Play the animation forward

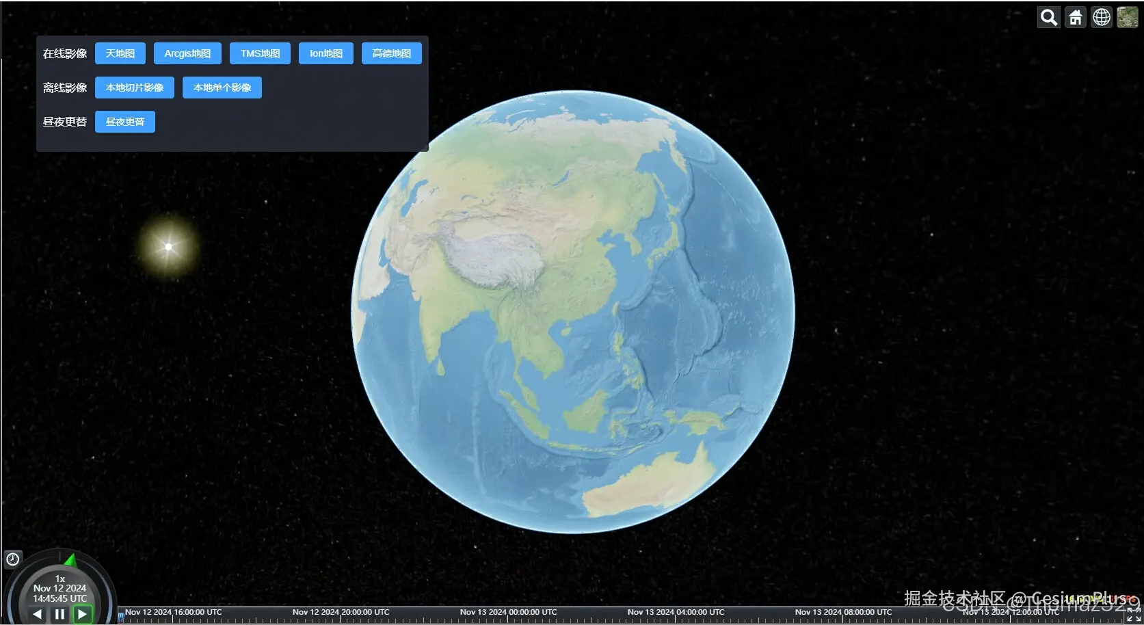click(82, 614)
